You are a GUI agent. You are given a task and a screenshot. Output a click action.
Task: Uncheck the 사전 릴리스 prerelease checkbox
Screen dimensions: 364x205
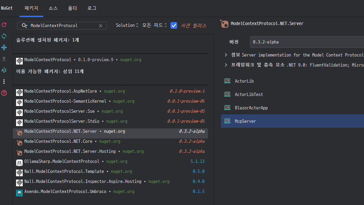173,25
